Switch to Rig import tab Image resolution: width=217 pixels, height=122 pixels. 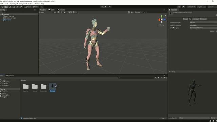pyautogui.click(x=190, y=19)
